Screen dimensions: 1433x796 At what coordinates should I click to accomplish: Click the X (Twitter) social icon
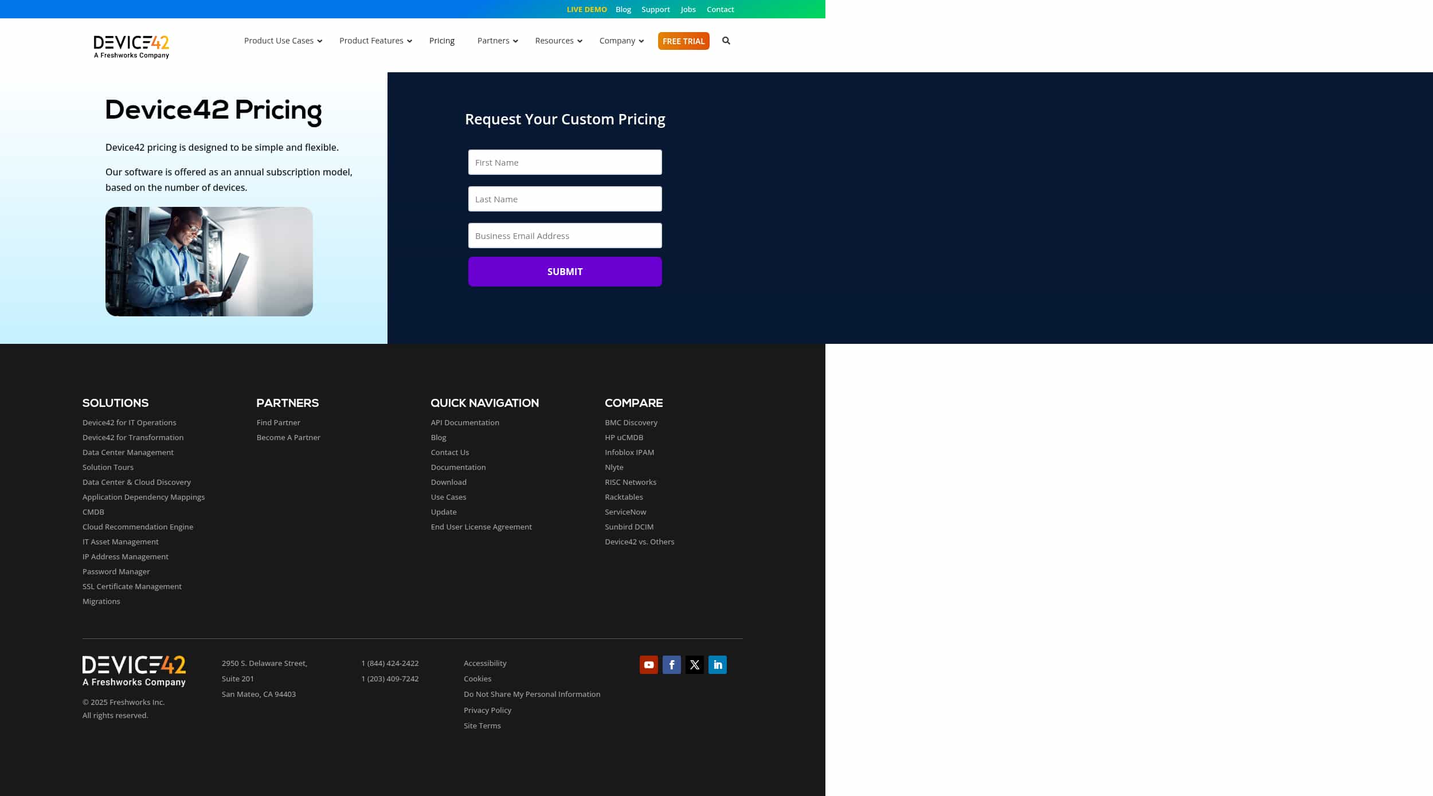pyautogui.click(x=694, y=665)
